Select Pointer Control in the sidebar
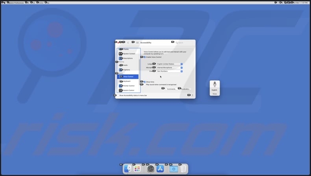This screenshot has width=311, height=176. (x=129, y=86)
